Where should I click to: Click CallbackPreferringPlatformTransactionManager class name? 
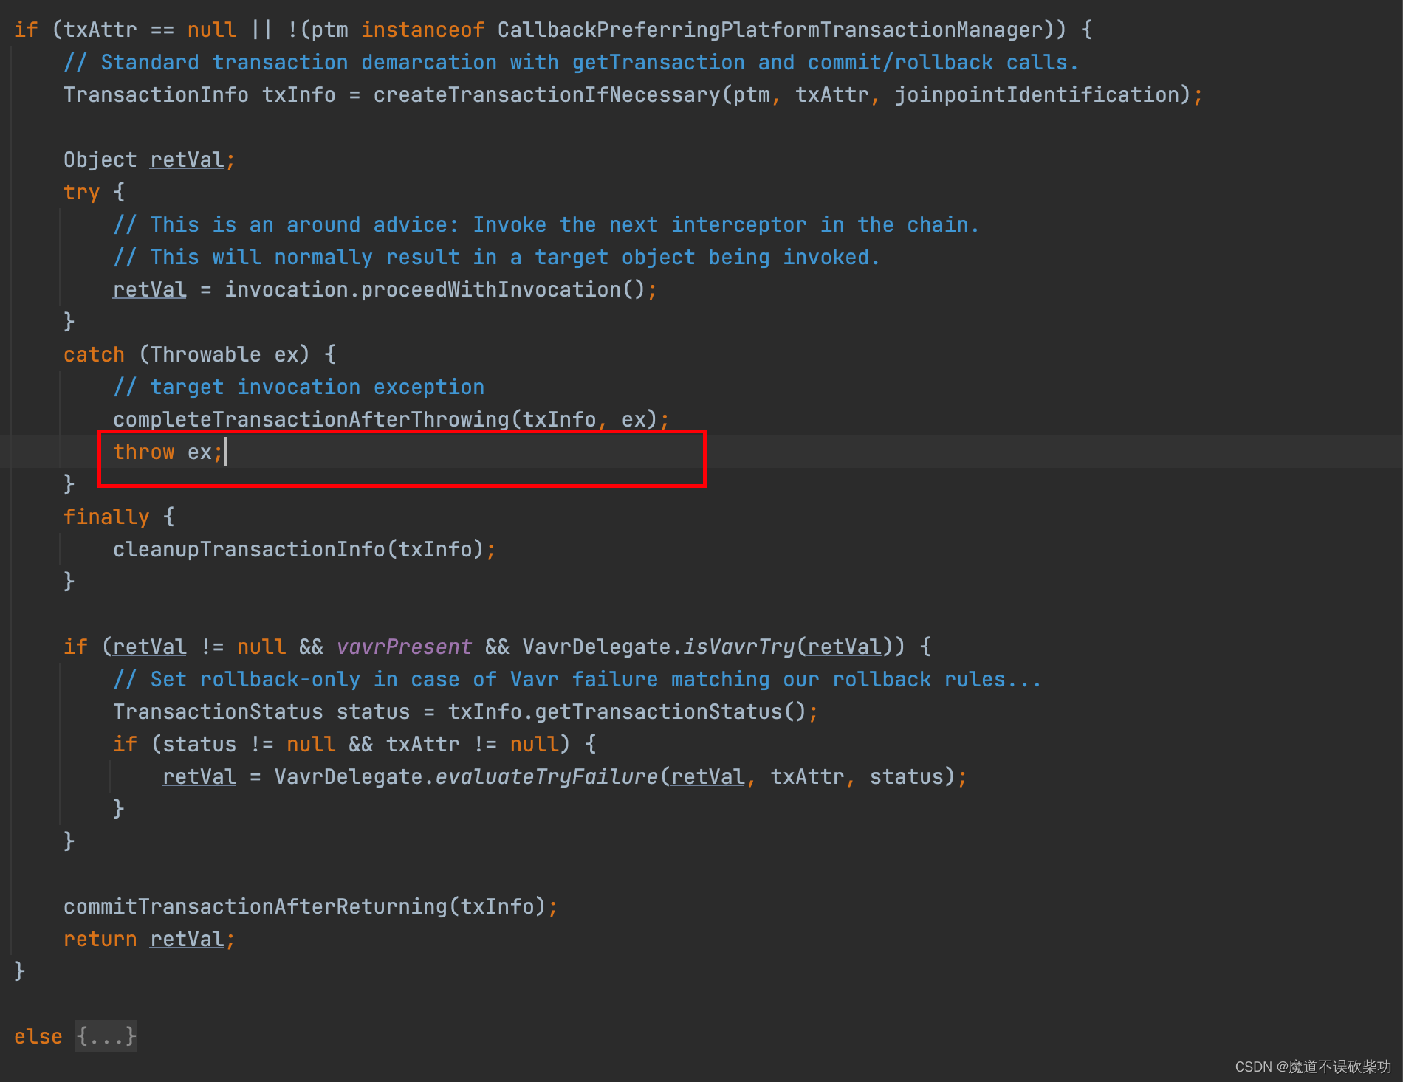tap(769, 30)
